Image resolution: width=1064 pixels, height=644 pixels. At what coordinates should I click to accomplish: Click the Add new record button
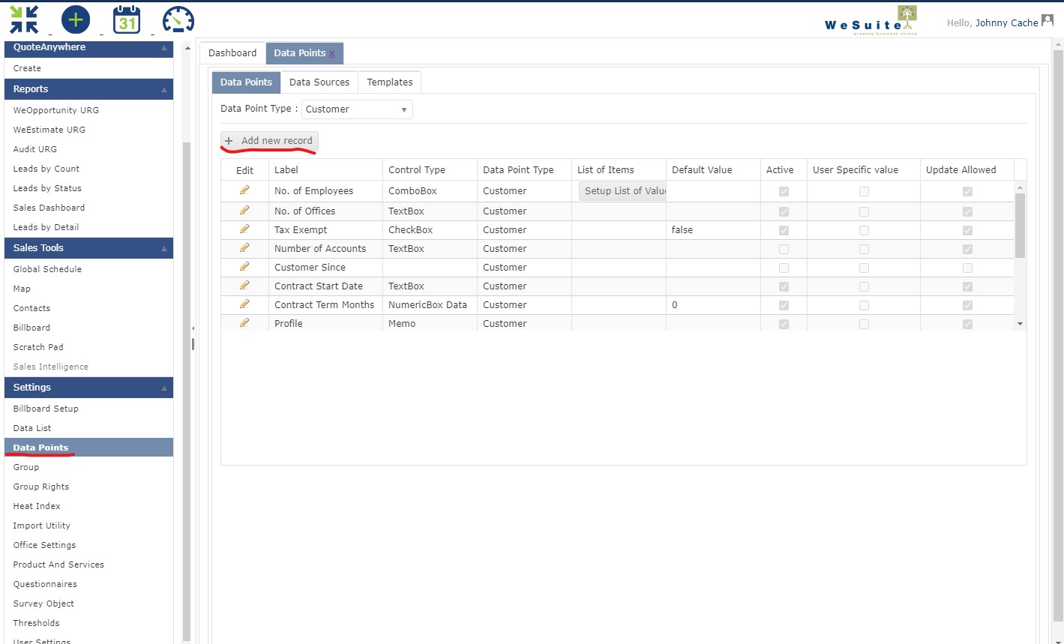coord(268,141)
